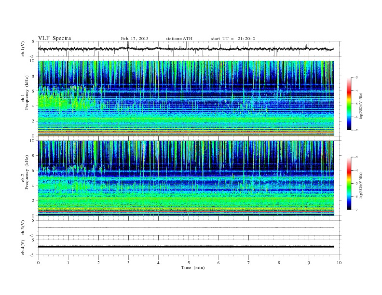Click the "Time (min)" axis title
Viewport: 382px width, 295px height.
(x=193, y=268)
